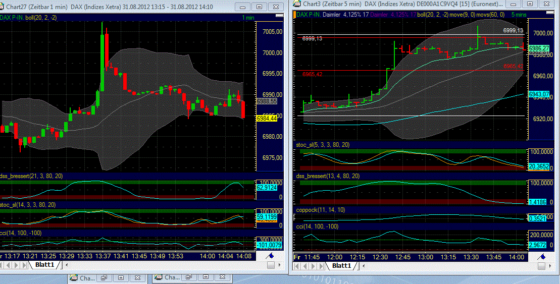
Task: Jump to last sheet in Chart3
Action: pyautogui.click(x=322, y=266)
